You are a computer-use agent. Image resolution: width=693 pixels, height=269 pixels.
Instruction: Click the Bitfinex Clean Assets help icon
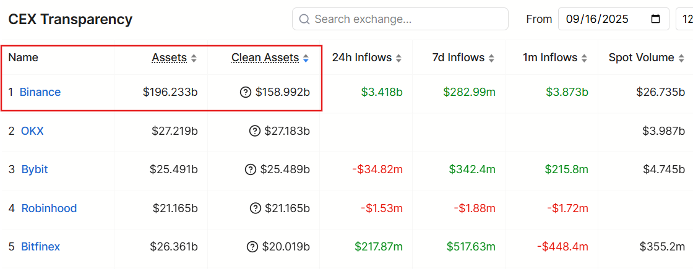tap(252, 247)
